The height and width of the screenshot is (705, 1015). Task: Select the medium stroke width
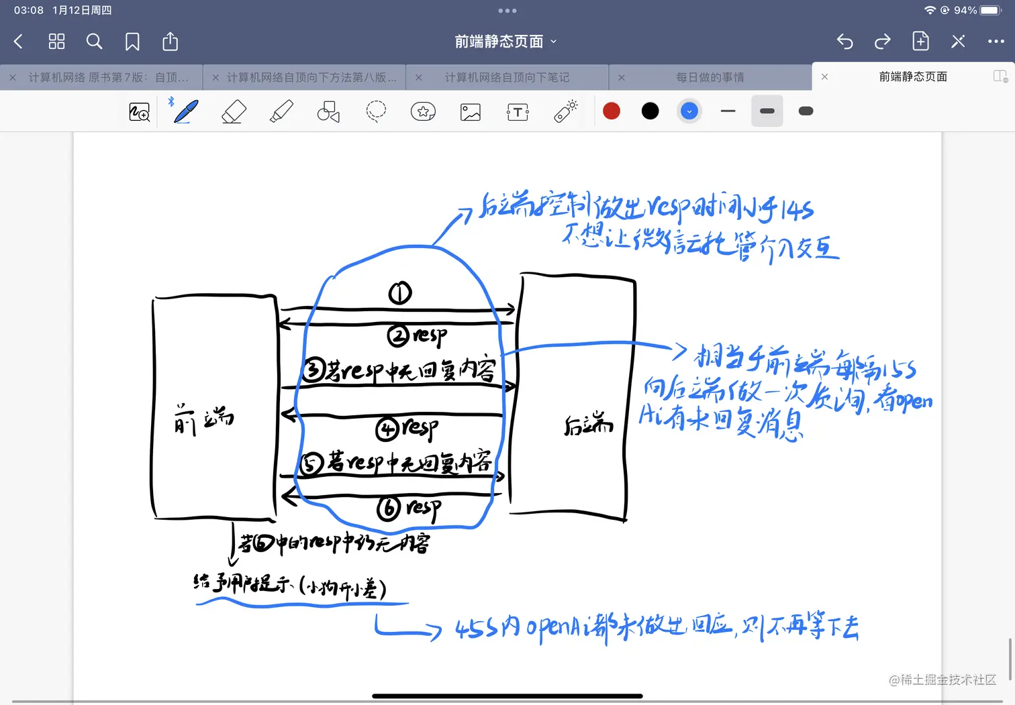(767, 111)
